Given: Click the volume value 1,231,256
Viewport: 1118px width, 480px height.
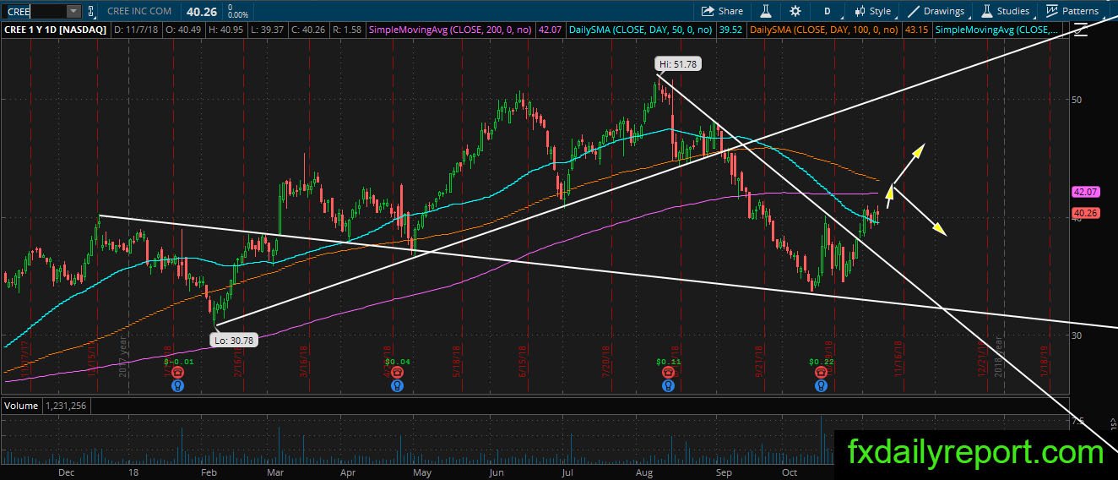Looking at the screenshot, I should [x=66, y=406].
